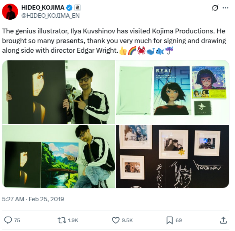Click the blue verified checkmark badge

(x=69, y=8)
